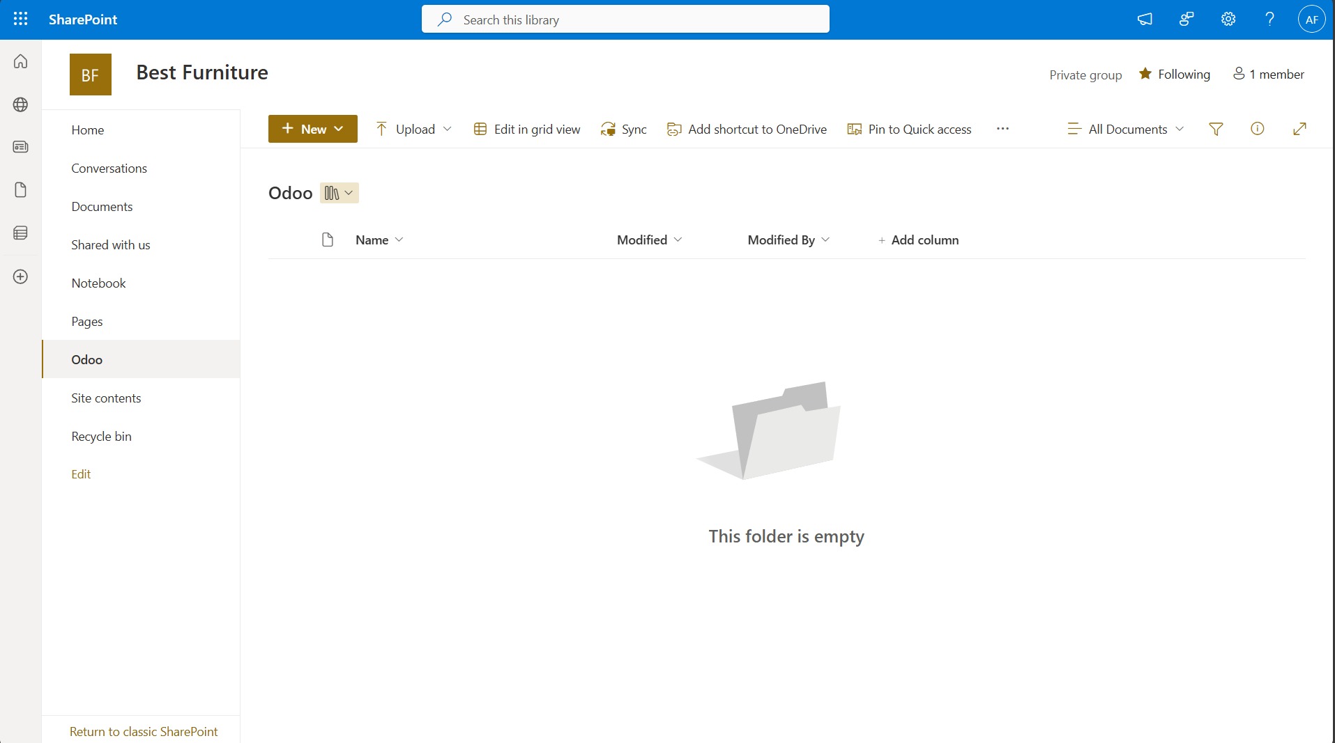This screenshot has height=743, width=1335.
Task: Select Odoo in site navigation
Action: tap(141, 359)
